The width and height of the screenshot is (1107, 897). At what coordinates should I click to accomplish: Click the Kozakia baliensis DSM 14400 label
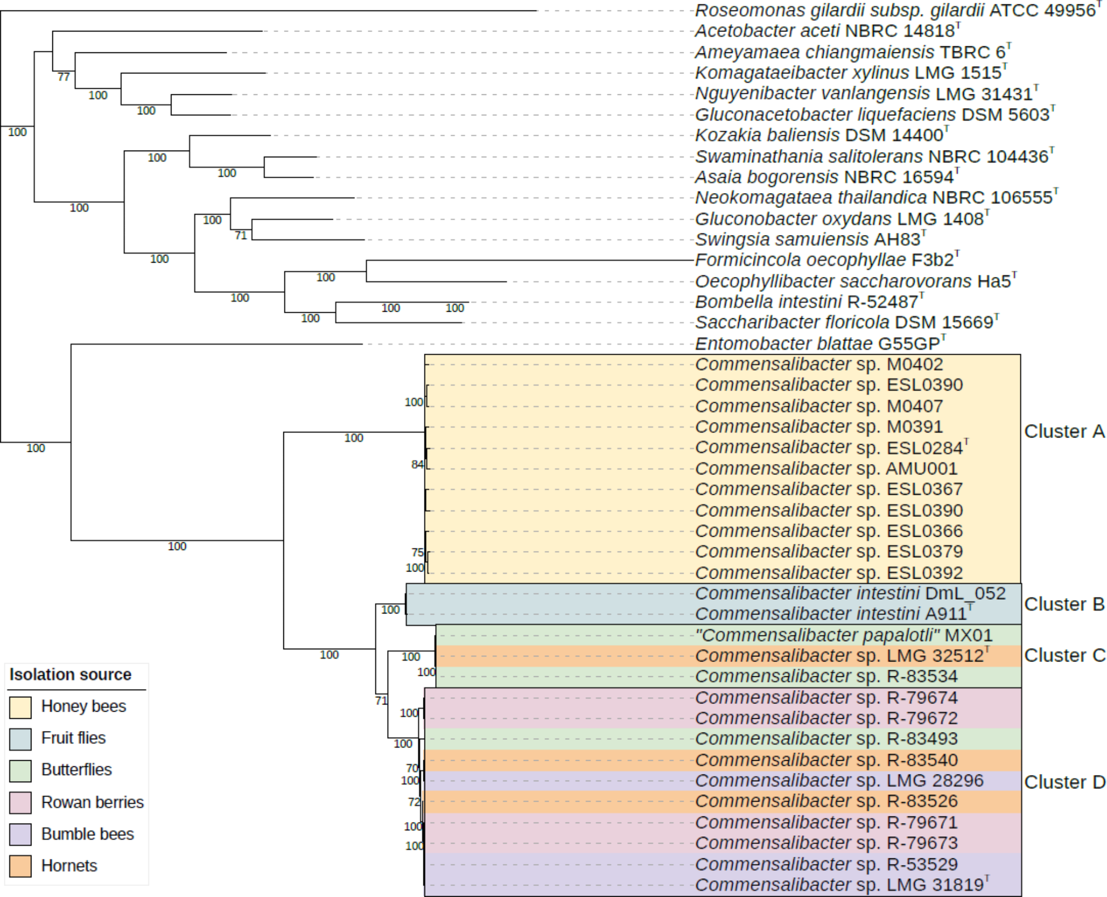pos(822,135)
